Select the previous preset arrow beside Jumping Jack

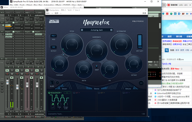click(x=82, y=30)
